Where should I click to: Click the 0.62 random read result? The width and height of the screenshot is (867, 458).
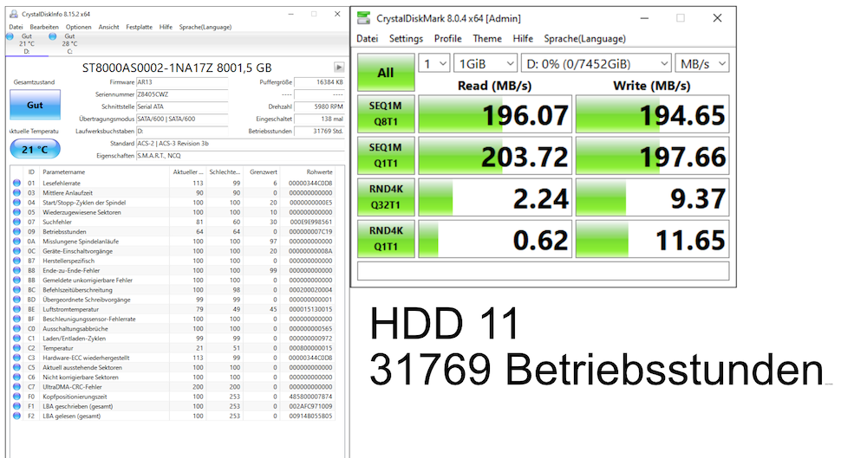[x=495, y=239]
